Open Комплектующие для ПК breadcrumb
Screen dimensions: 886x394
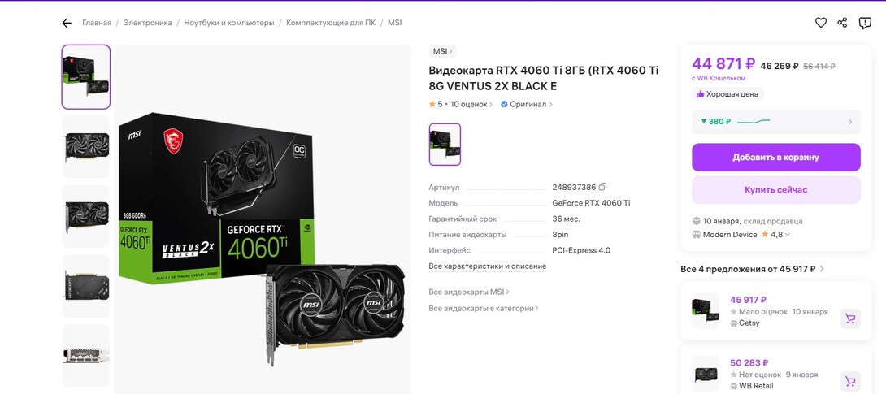(331, 23)
